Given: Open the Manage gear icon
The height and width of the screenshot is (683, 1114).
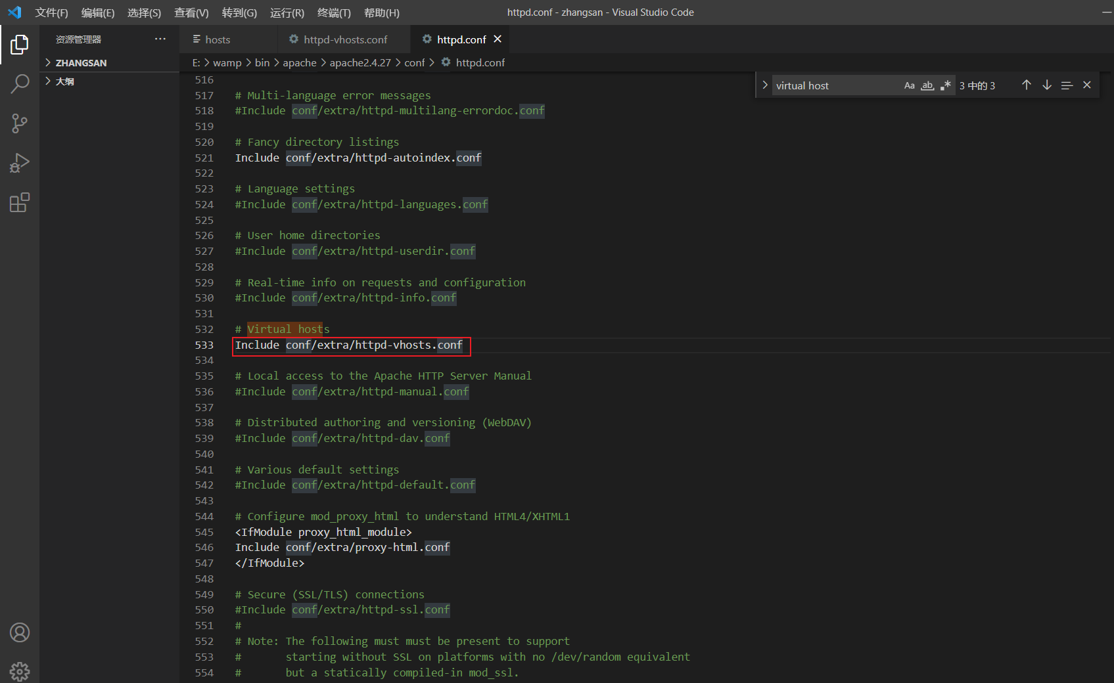Looking at the screenshot, I should (x=20, y=671).
